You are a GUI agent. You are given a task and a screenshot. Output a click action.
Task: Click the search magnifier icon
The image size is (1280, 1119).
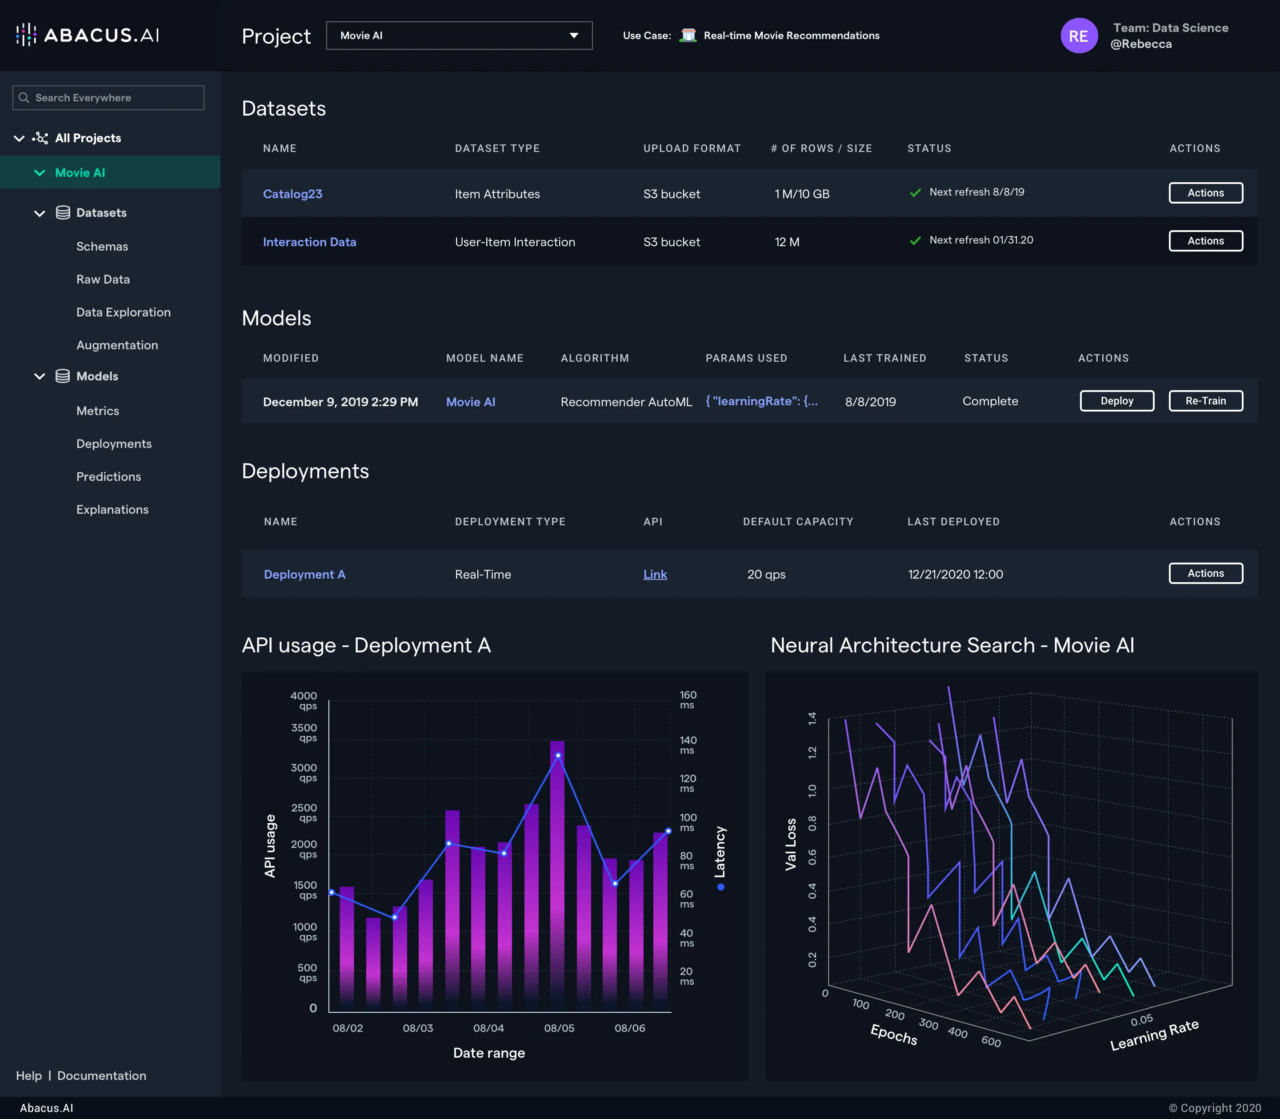[24, 98]
